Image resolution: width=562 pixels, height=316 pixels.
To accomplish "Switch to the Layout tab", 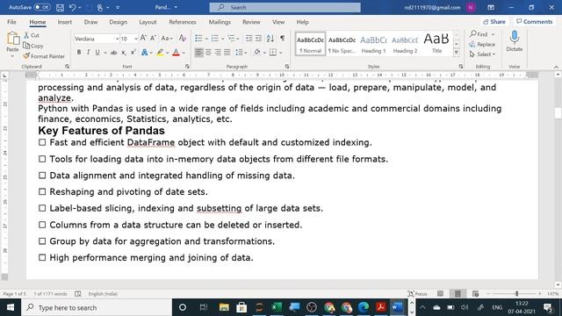I will pos(148,22).
